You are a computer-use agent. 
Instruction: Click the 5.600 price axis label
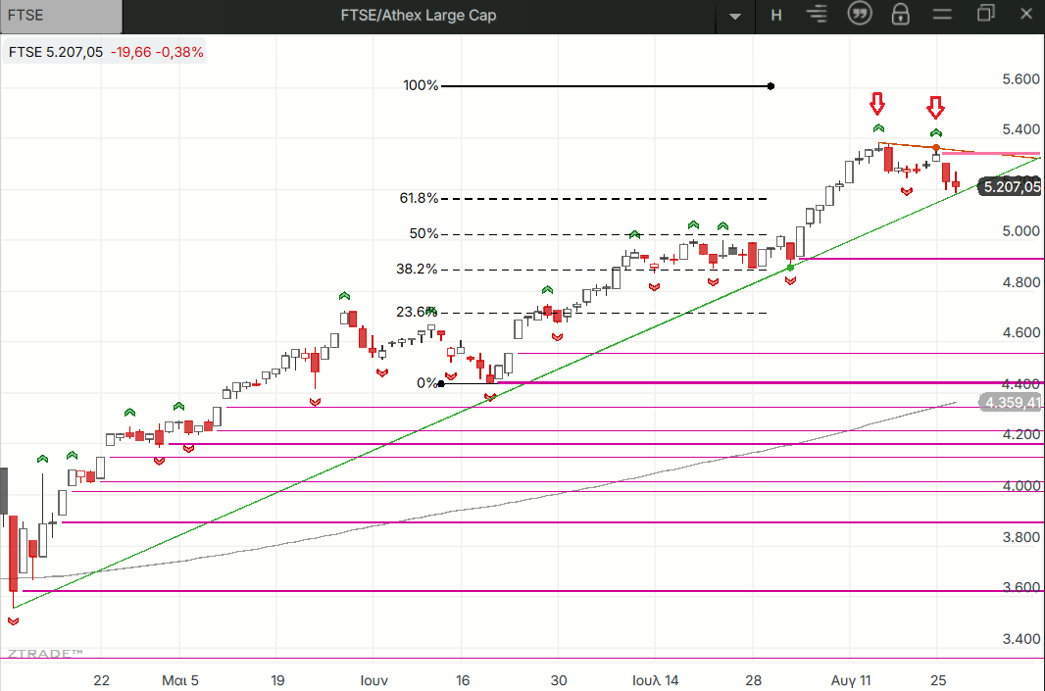click(1021, 79)
